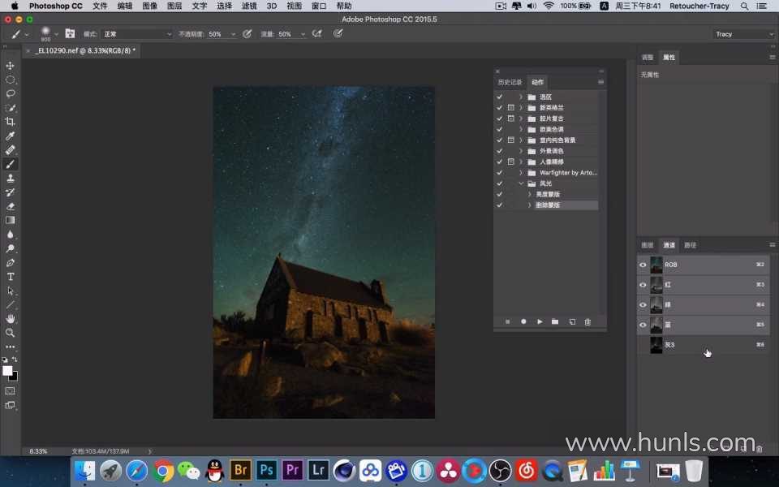The image size is (779, 487).
Task: Toggle checkmark for 外景调色 action set
Action: [x=499, y=151]
